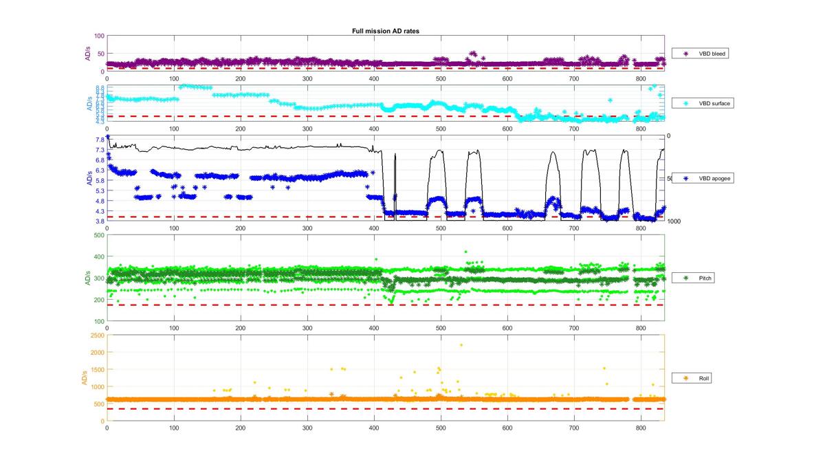Select the VBD surface legend entry
Screen dimensions: 825x473
tap(701, 102)
